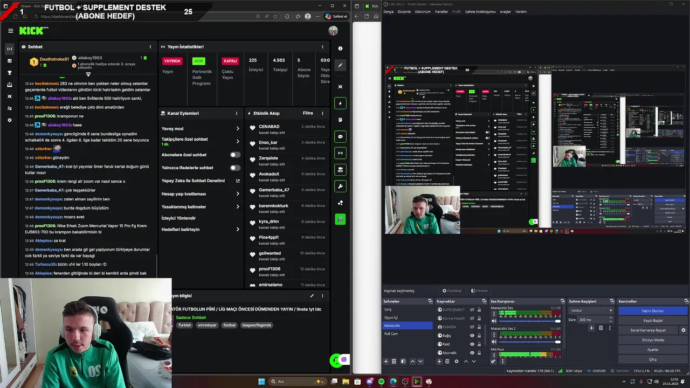The image size is (690, 388).
Task: Click the info icon in Kick right rail
Action: click(340, 48)
